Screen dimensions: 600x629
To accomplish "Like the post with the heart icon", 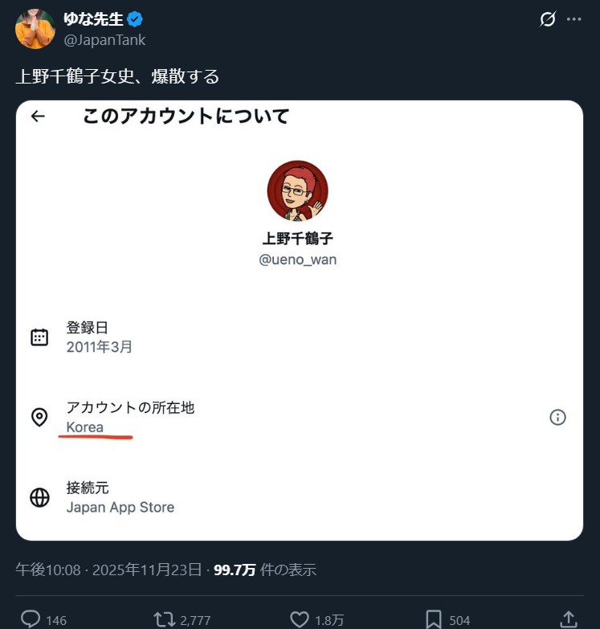I will click(300, 619).
